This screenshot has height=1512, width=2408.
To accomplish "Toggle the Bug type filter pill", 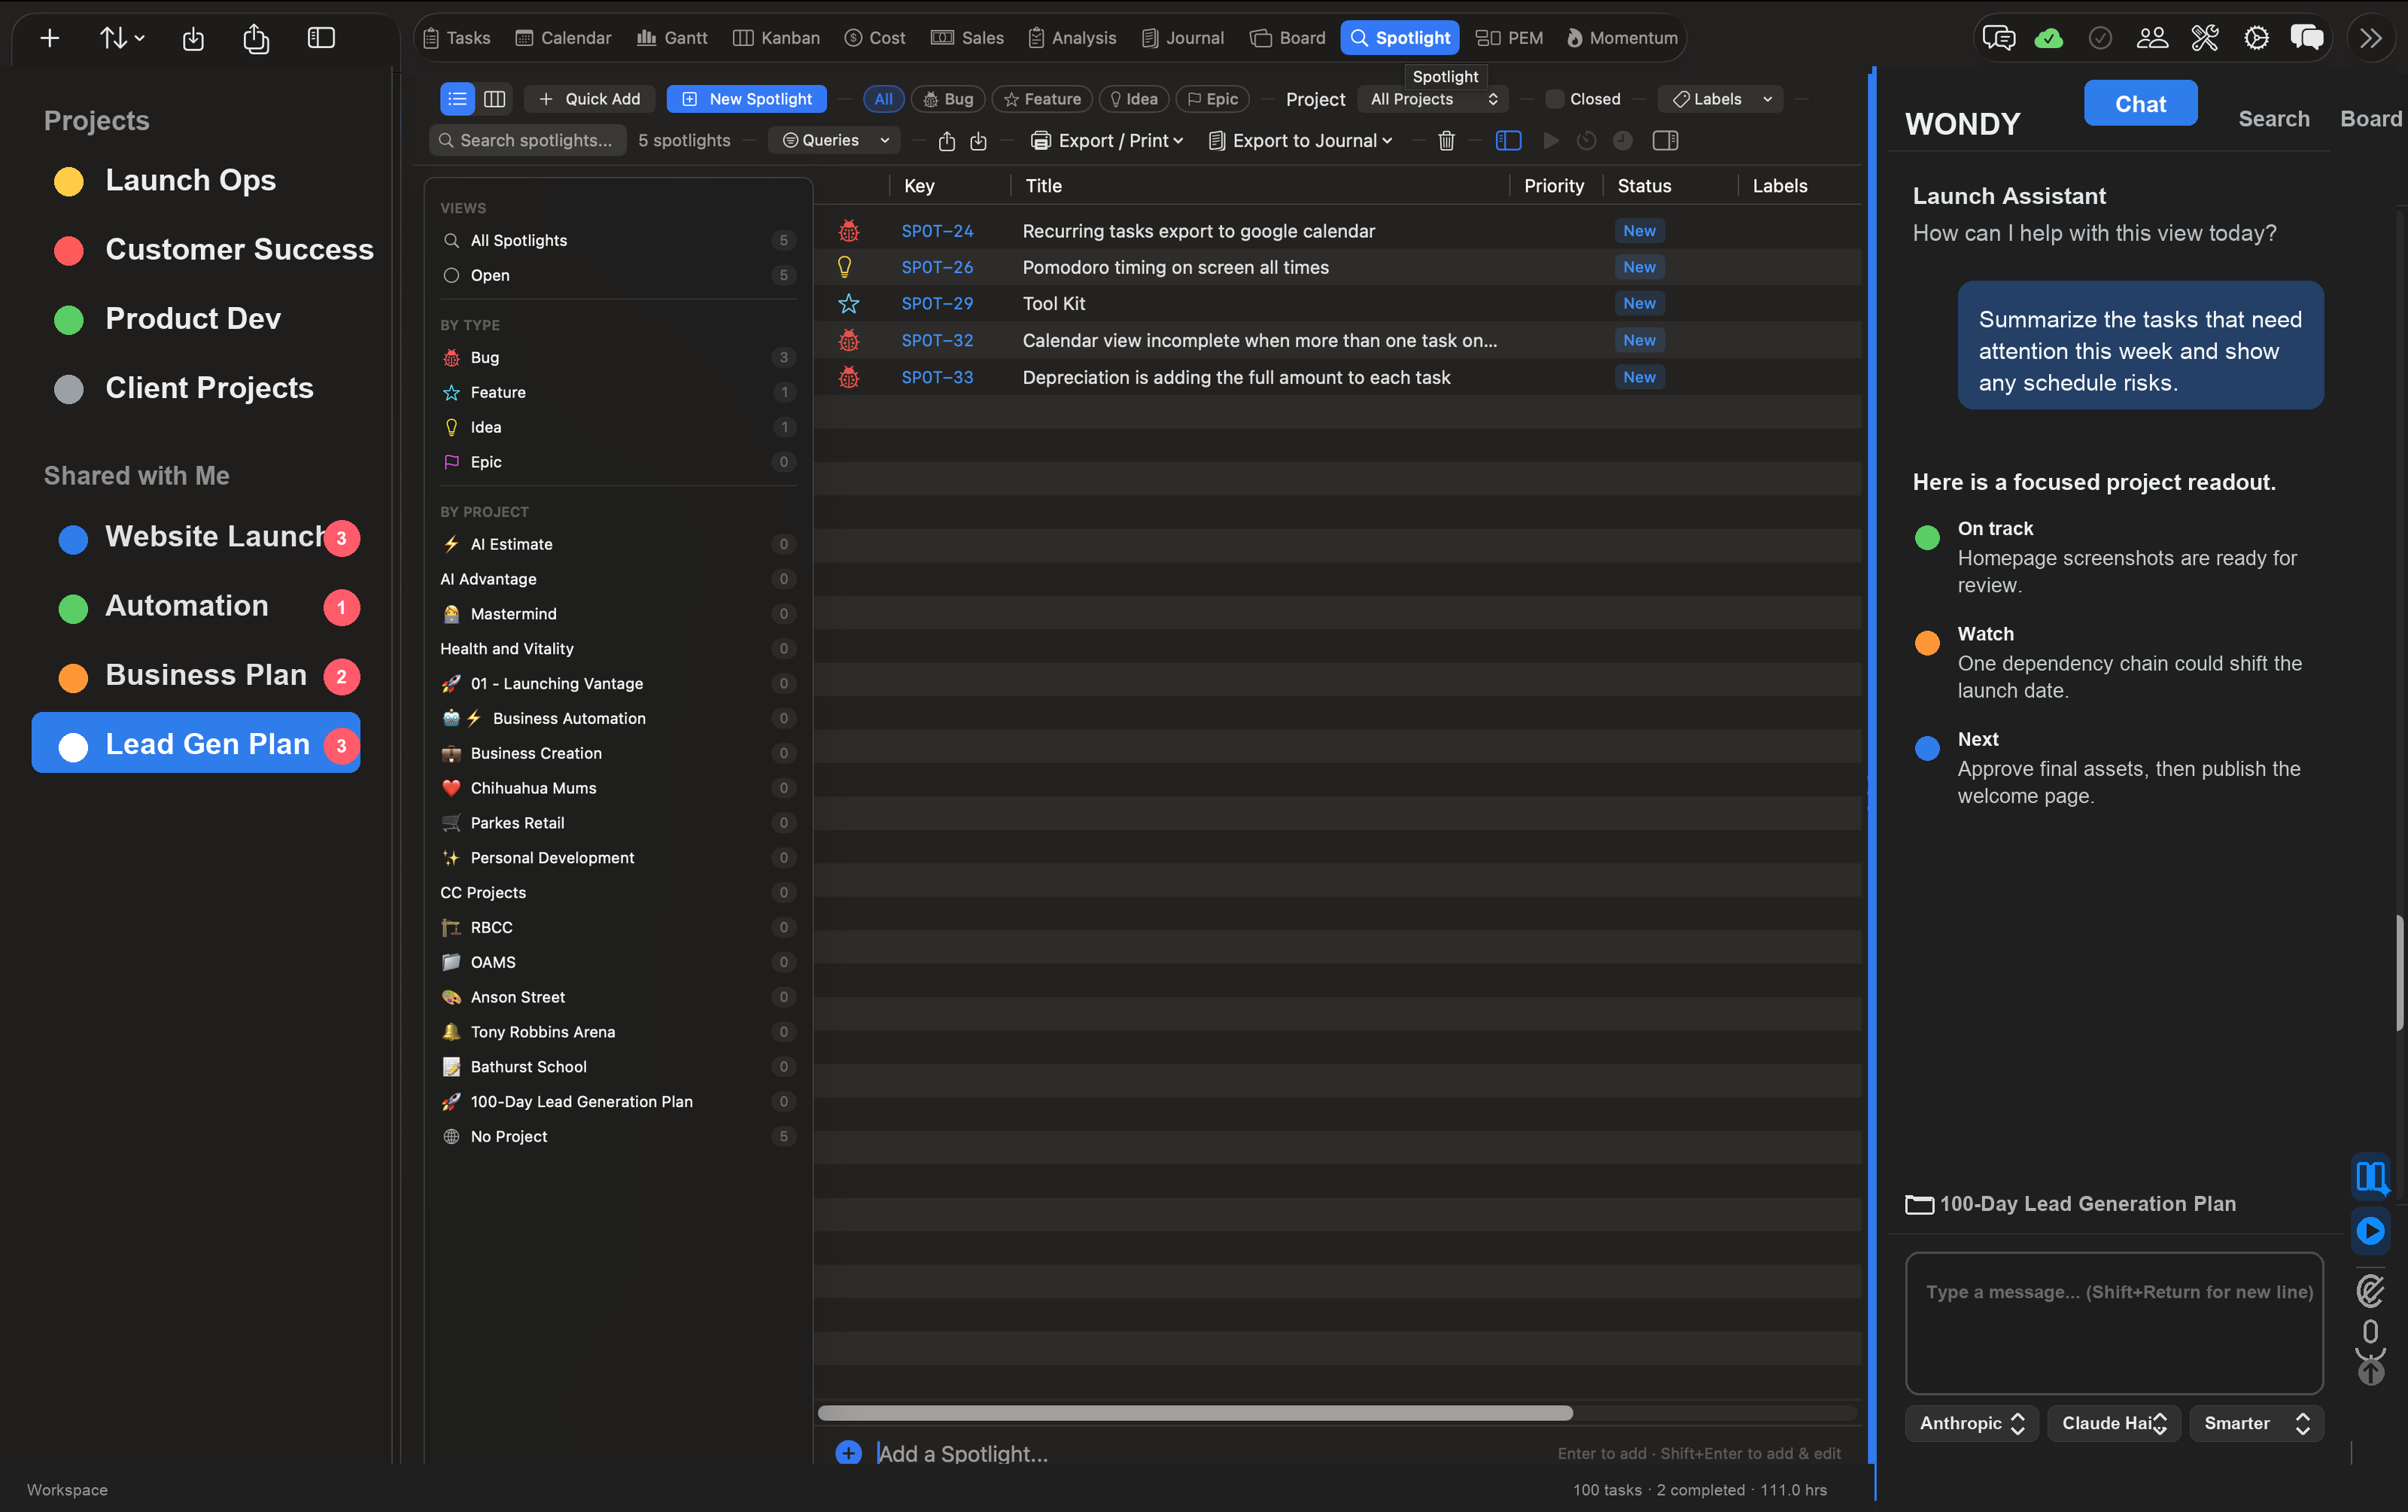I will click(949, 99).
